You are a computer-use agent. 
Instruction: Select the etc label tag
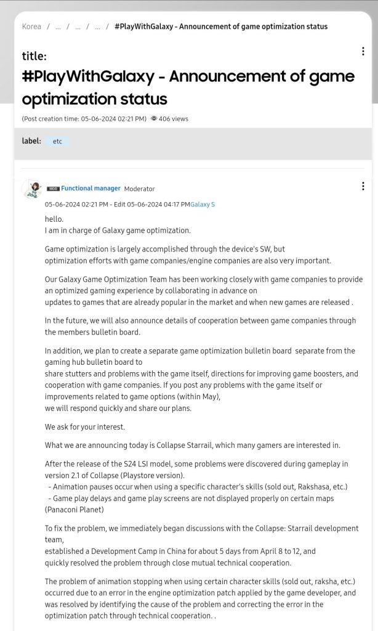point(57,141)
